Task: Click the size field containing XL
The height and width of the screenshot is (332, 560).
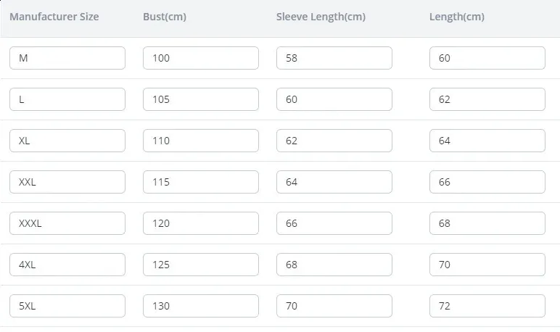Action: click(x=67, y=141)
